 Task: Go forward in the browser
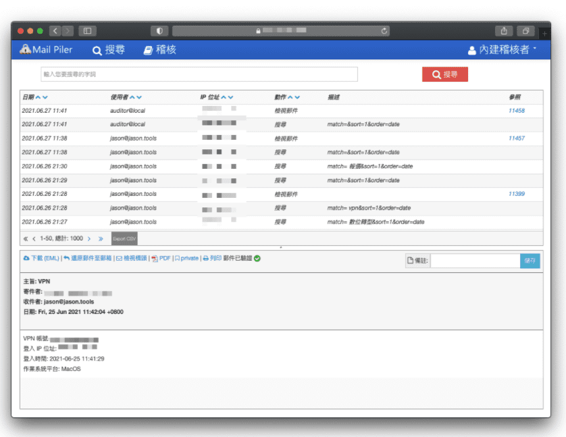point(68,31)
